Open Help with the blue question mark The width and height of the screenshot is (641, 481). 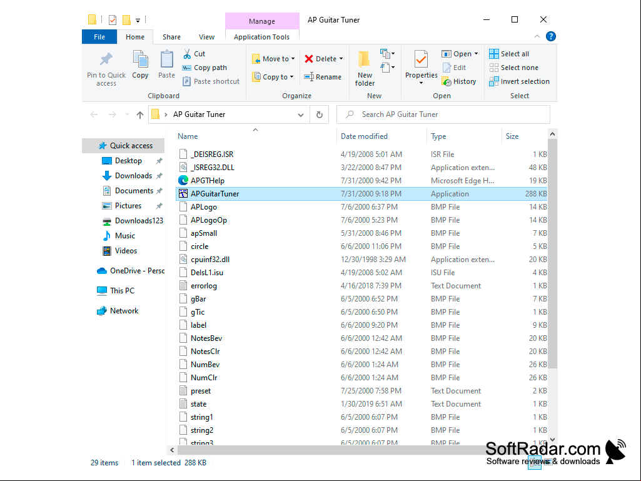pyautogui.click(x=551, y=36)
